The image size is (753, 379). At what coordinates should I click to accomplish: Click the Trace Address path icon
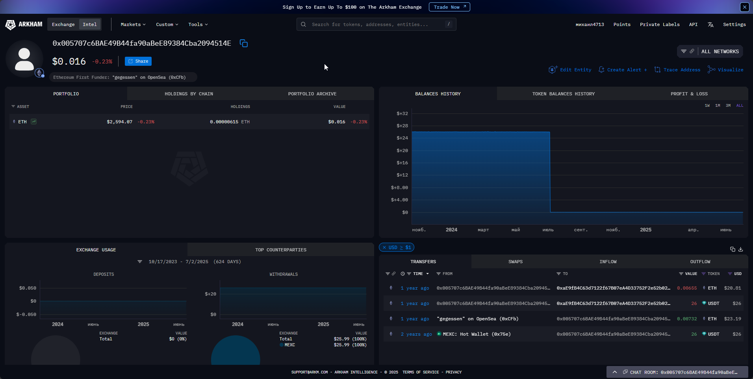pyautogui.click(x=657, y=70)
